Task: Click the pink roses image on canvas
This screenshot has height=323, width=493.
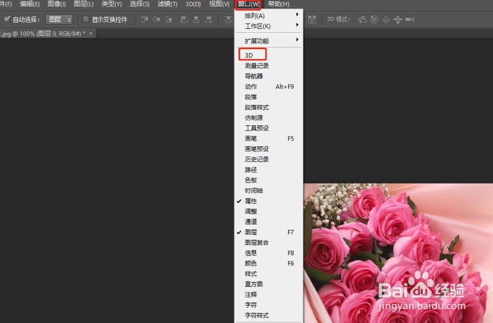Action: point(398,253)
